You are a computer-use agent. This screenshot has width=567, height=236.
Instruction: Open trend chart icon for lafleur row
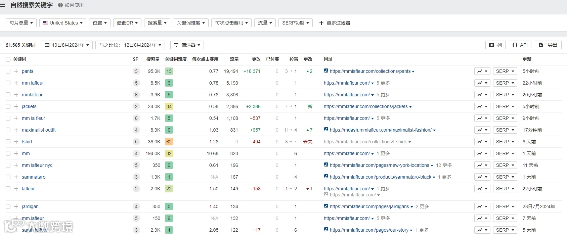[x=482, y=189]
